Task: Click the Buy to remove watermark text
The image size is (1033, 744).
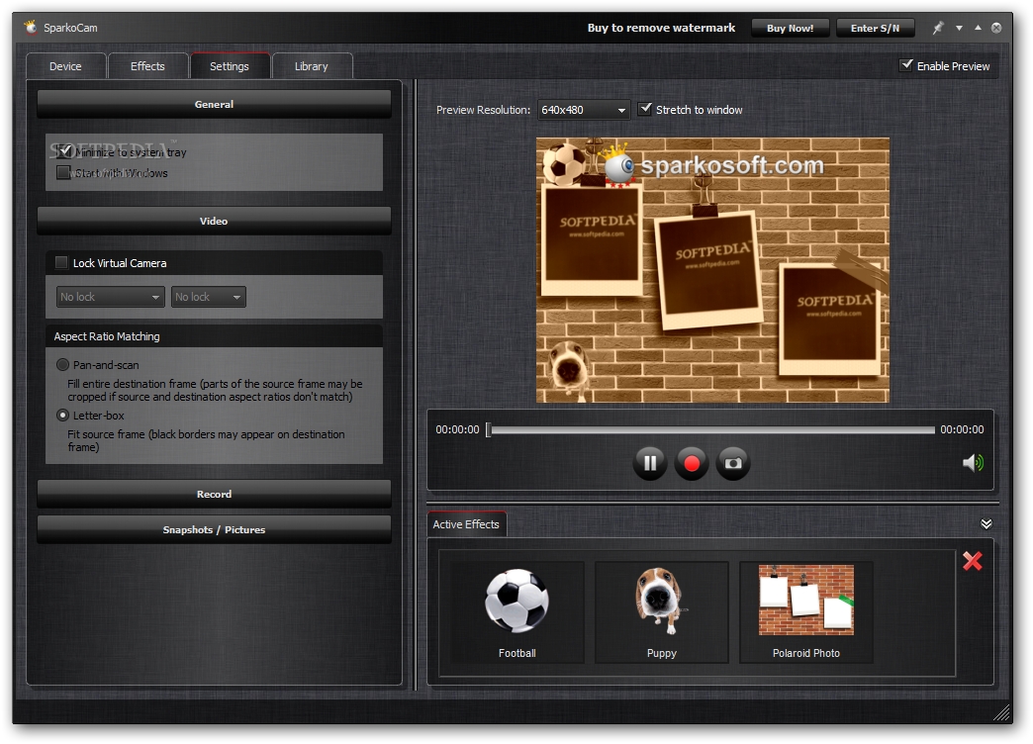Action: tap(661, 28)
